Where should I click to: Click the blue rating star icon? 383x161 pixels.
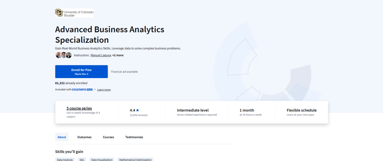click(x=138, y=110)
